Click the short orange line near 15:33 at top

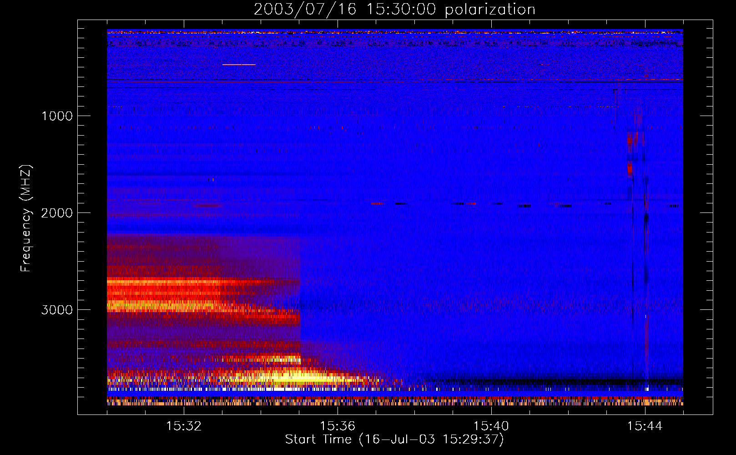[239, 65]
